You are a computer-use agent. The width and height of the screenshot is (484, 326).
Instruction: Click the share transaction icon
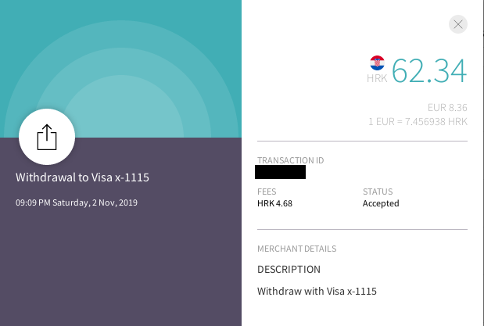pos(47,137)
